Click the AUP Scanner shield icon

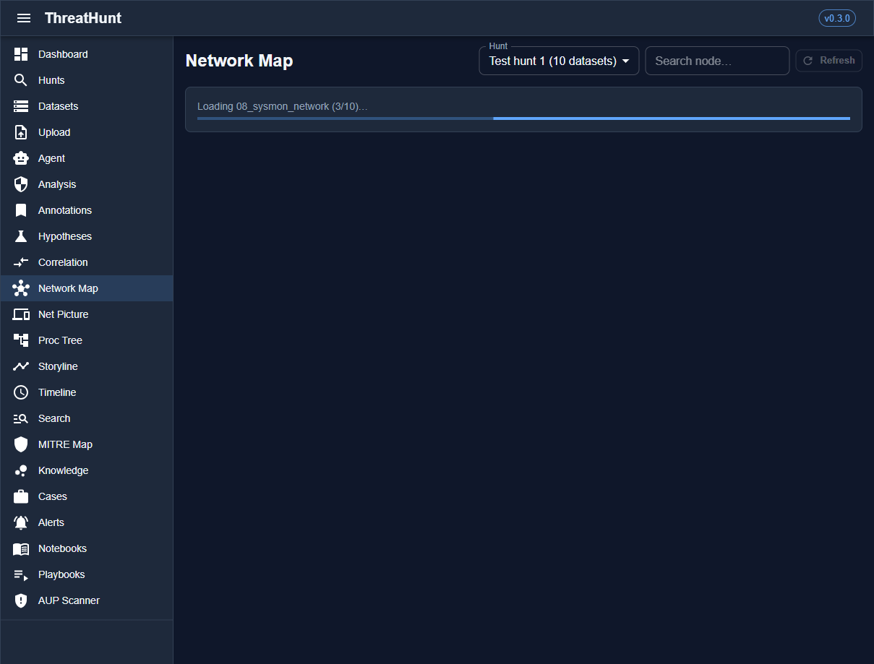click(x=21, y=600)
